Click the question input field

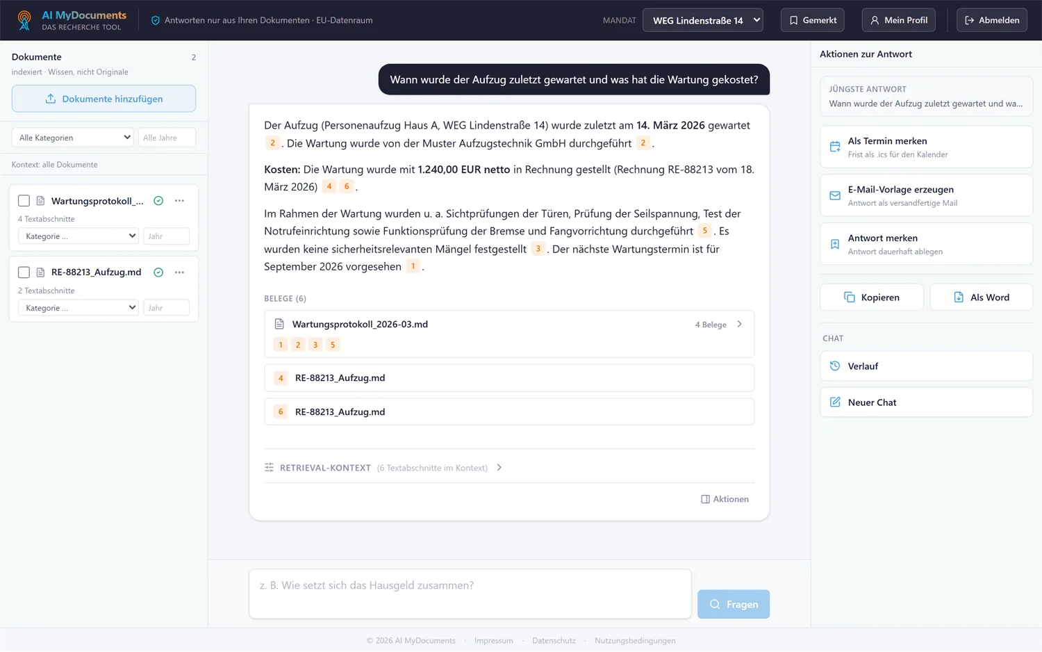click(x=470, y=594)
